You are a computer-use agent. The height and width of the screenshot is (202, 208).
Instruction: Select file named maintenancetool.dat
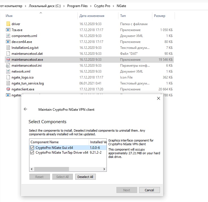[27, 54]
